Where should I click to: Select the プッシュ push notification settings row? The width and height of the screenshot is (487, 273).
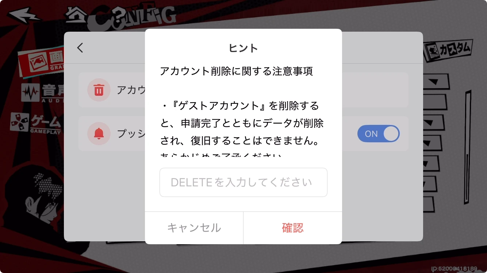pyautogui.click(x=244, y=134)
